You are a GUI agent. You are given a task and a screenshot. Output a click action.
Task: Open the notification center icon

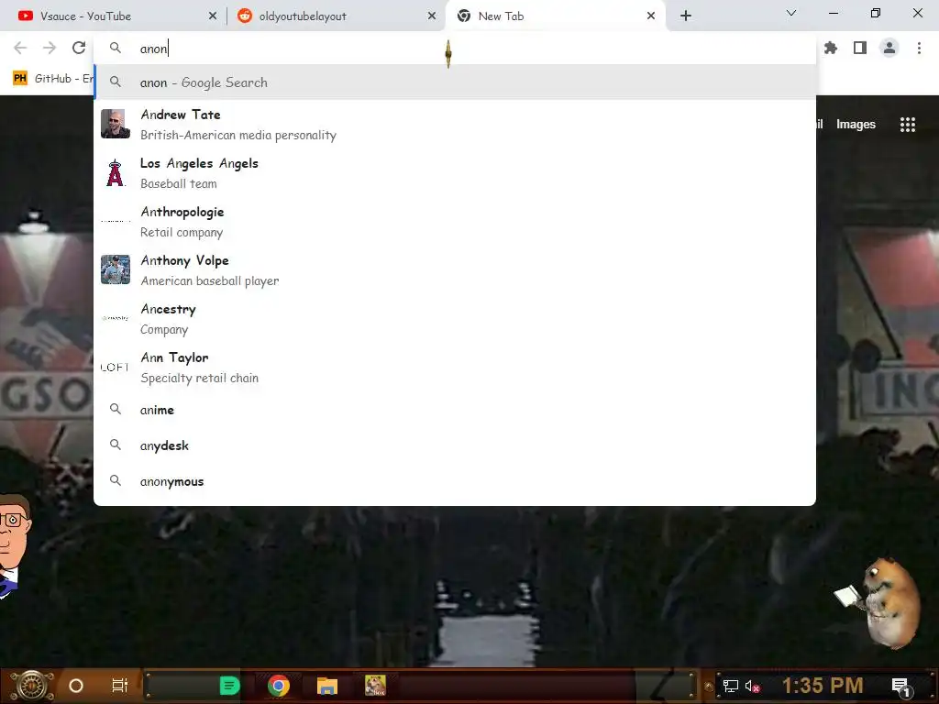(x=901, y=687)
